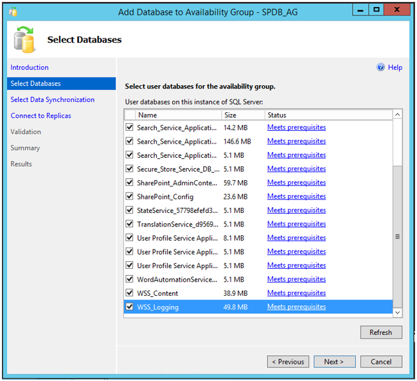
Task: Select the WSS_Logging row name
Action: coord(157,307)
